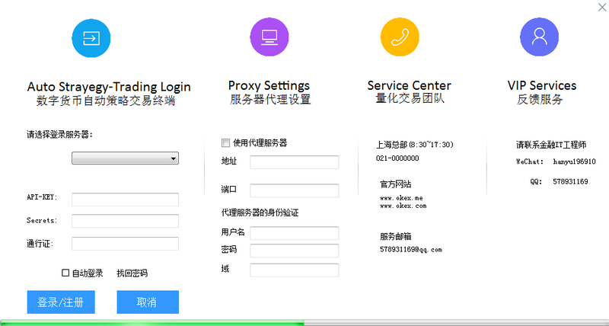The width and height of the screenshot is (609, 326).
Task: Click the 登录/注册 login button
Action: click(61, 302)
